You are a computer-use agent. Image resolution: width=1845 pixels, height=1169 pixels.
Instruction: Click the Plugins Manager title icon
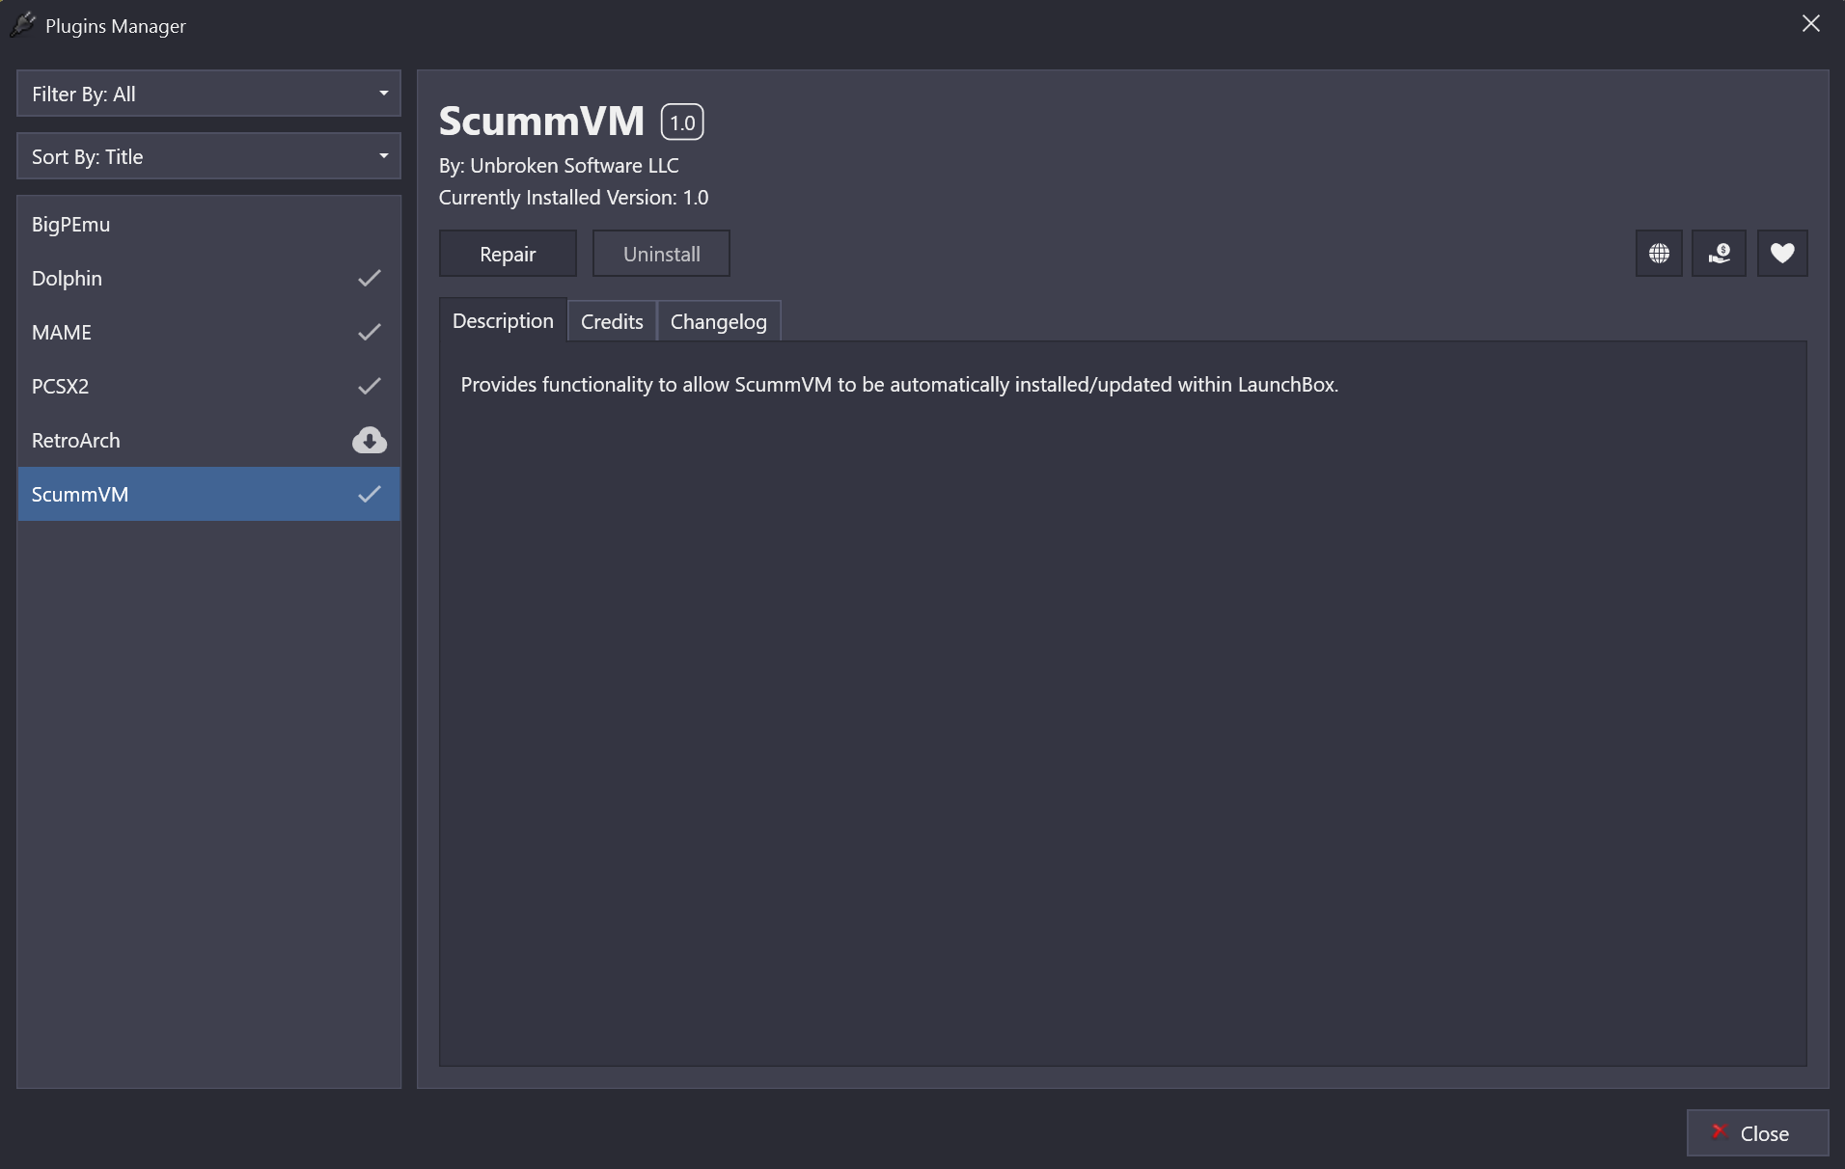pos(23,25)
